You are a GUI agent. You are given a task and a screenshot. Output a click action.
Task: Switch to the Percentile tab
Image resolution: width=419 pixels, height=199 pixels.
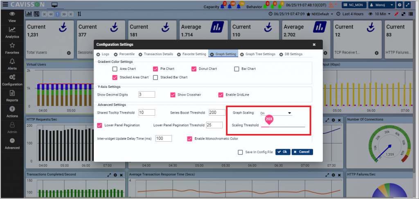click(124, 54)
